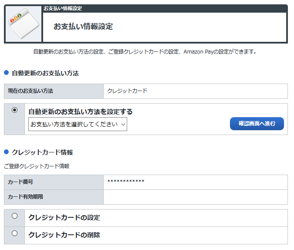
Task: Click the クレジットカード value in current payment row
Action: click(x=127, y=91)
